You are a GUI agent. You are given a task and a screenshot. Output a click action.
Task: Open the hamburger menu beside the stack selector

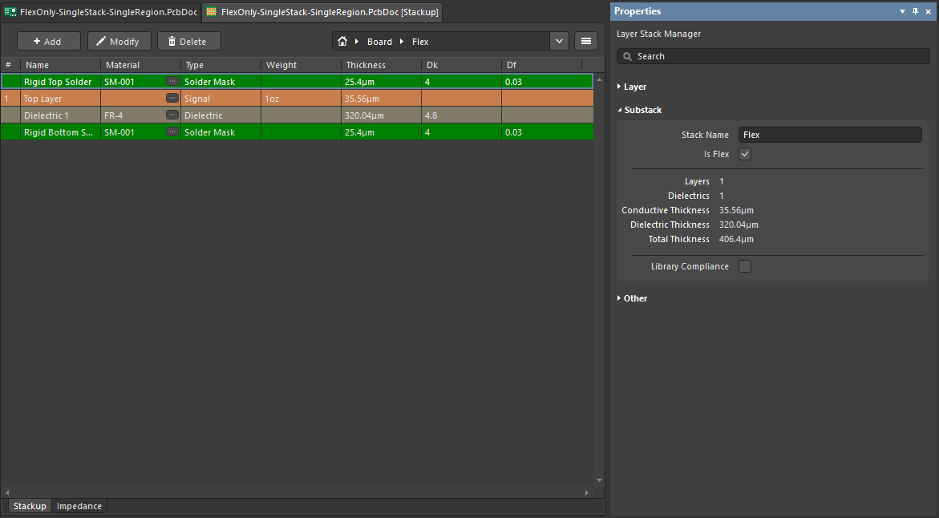point(586,42)
